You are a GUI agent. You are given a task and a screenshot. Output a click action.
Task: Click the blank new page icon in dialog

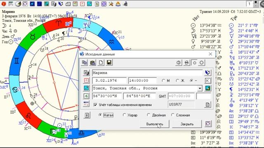coord(101,62)
